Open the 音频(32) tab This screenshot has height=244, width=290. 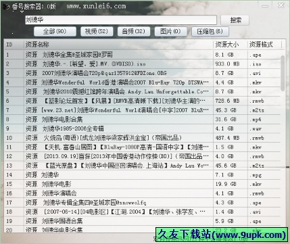point(134,31)
